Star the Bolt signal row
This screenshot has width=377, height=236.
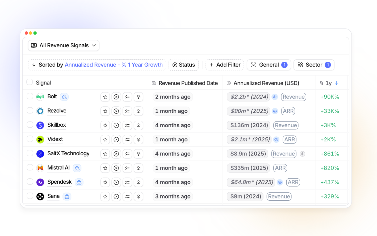105,97
